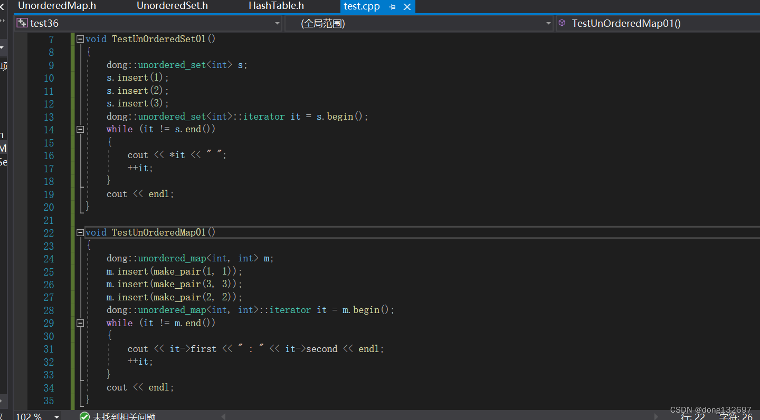This screenshot has height=420, width=760.
Task: Click it->second on line 31
Action: point(311,349)
